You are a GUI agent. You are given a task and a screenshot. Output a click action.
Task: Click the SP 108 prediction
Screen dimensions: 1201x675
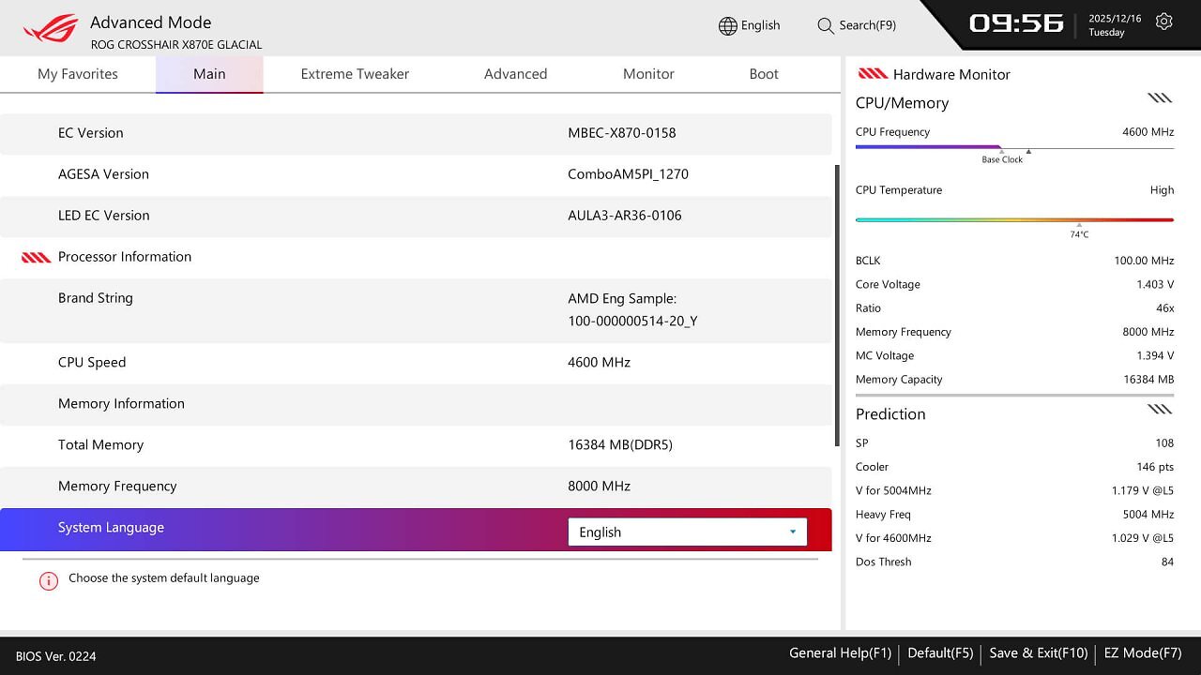coord(1014,443)
